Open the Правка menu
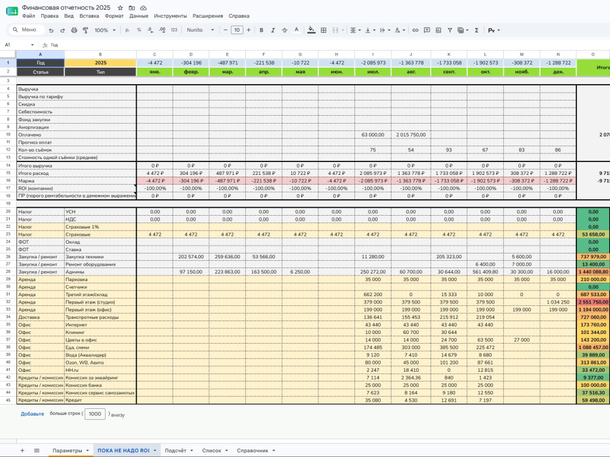The height and width of the screenshot is (457, 610). (49, 16)
